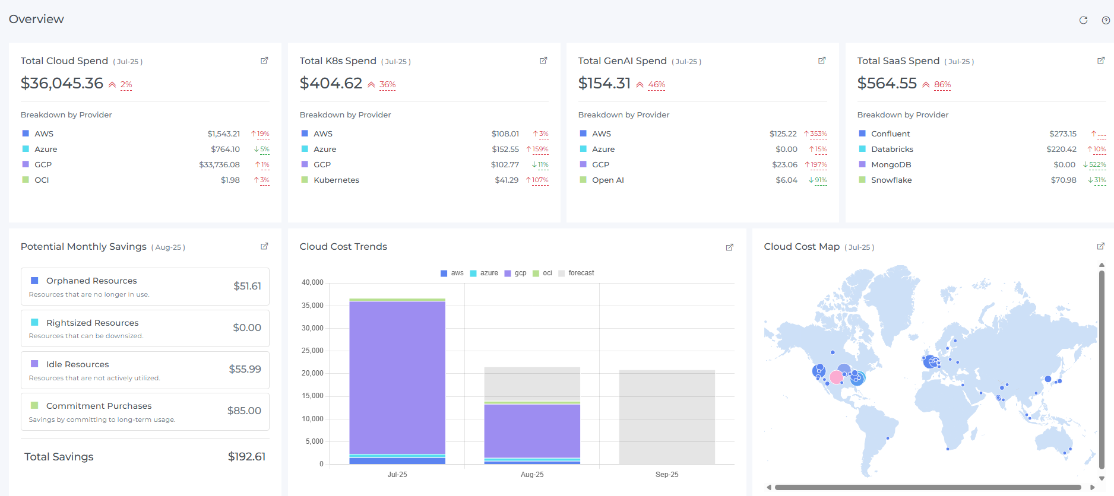Open Total GenAI Spend external link icon
The width and height of the screenshot is (1114, 496).
(x=822, y=61)
